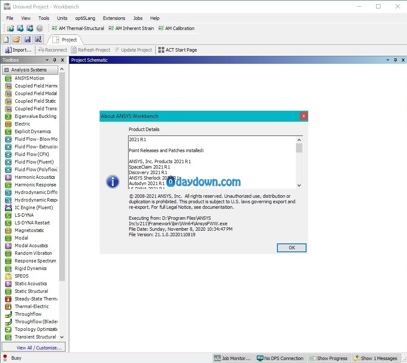Select Topology Optimization in Toolbox

pyautogui.click(x=36, y=329)
